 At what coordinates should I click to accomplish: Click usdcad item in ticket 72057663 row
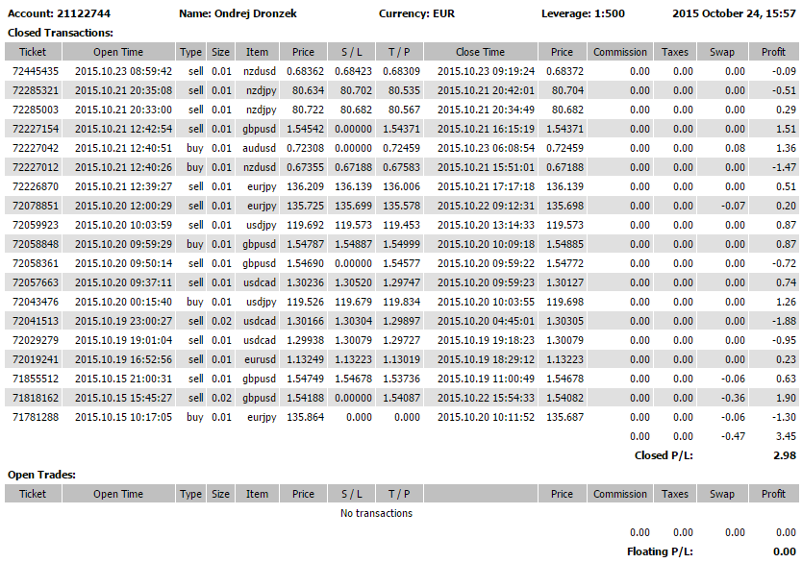[x=260, y=282]
